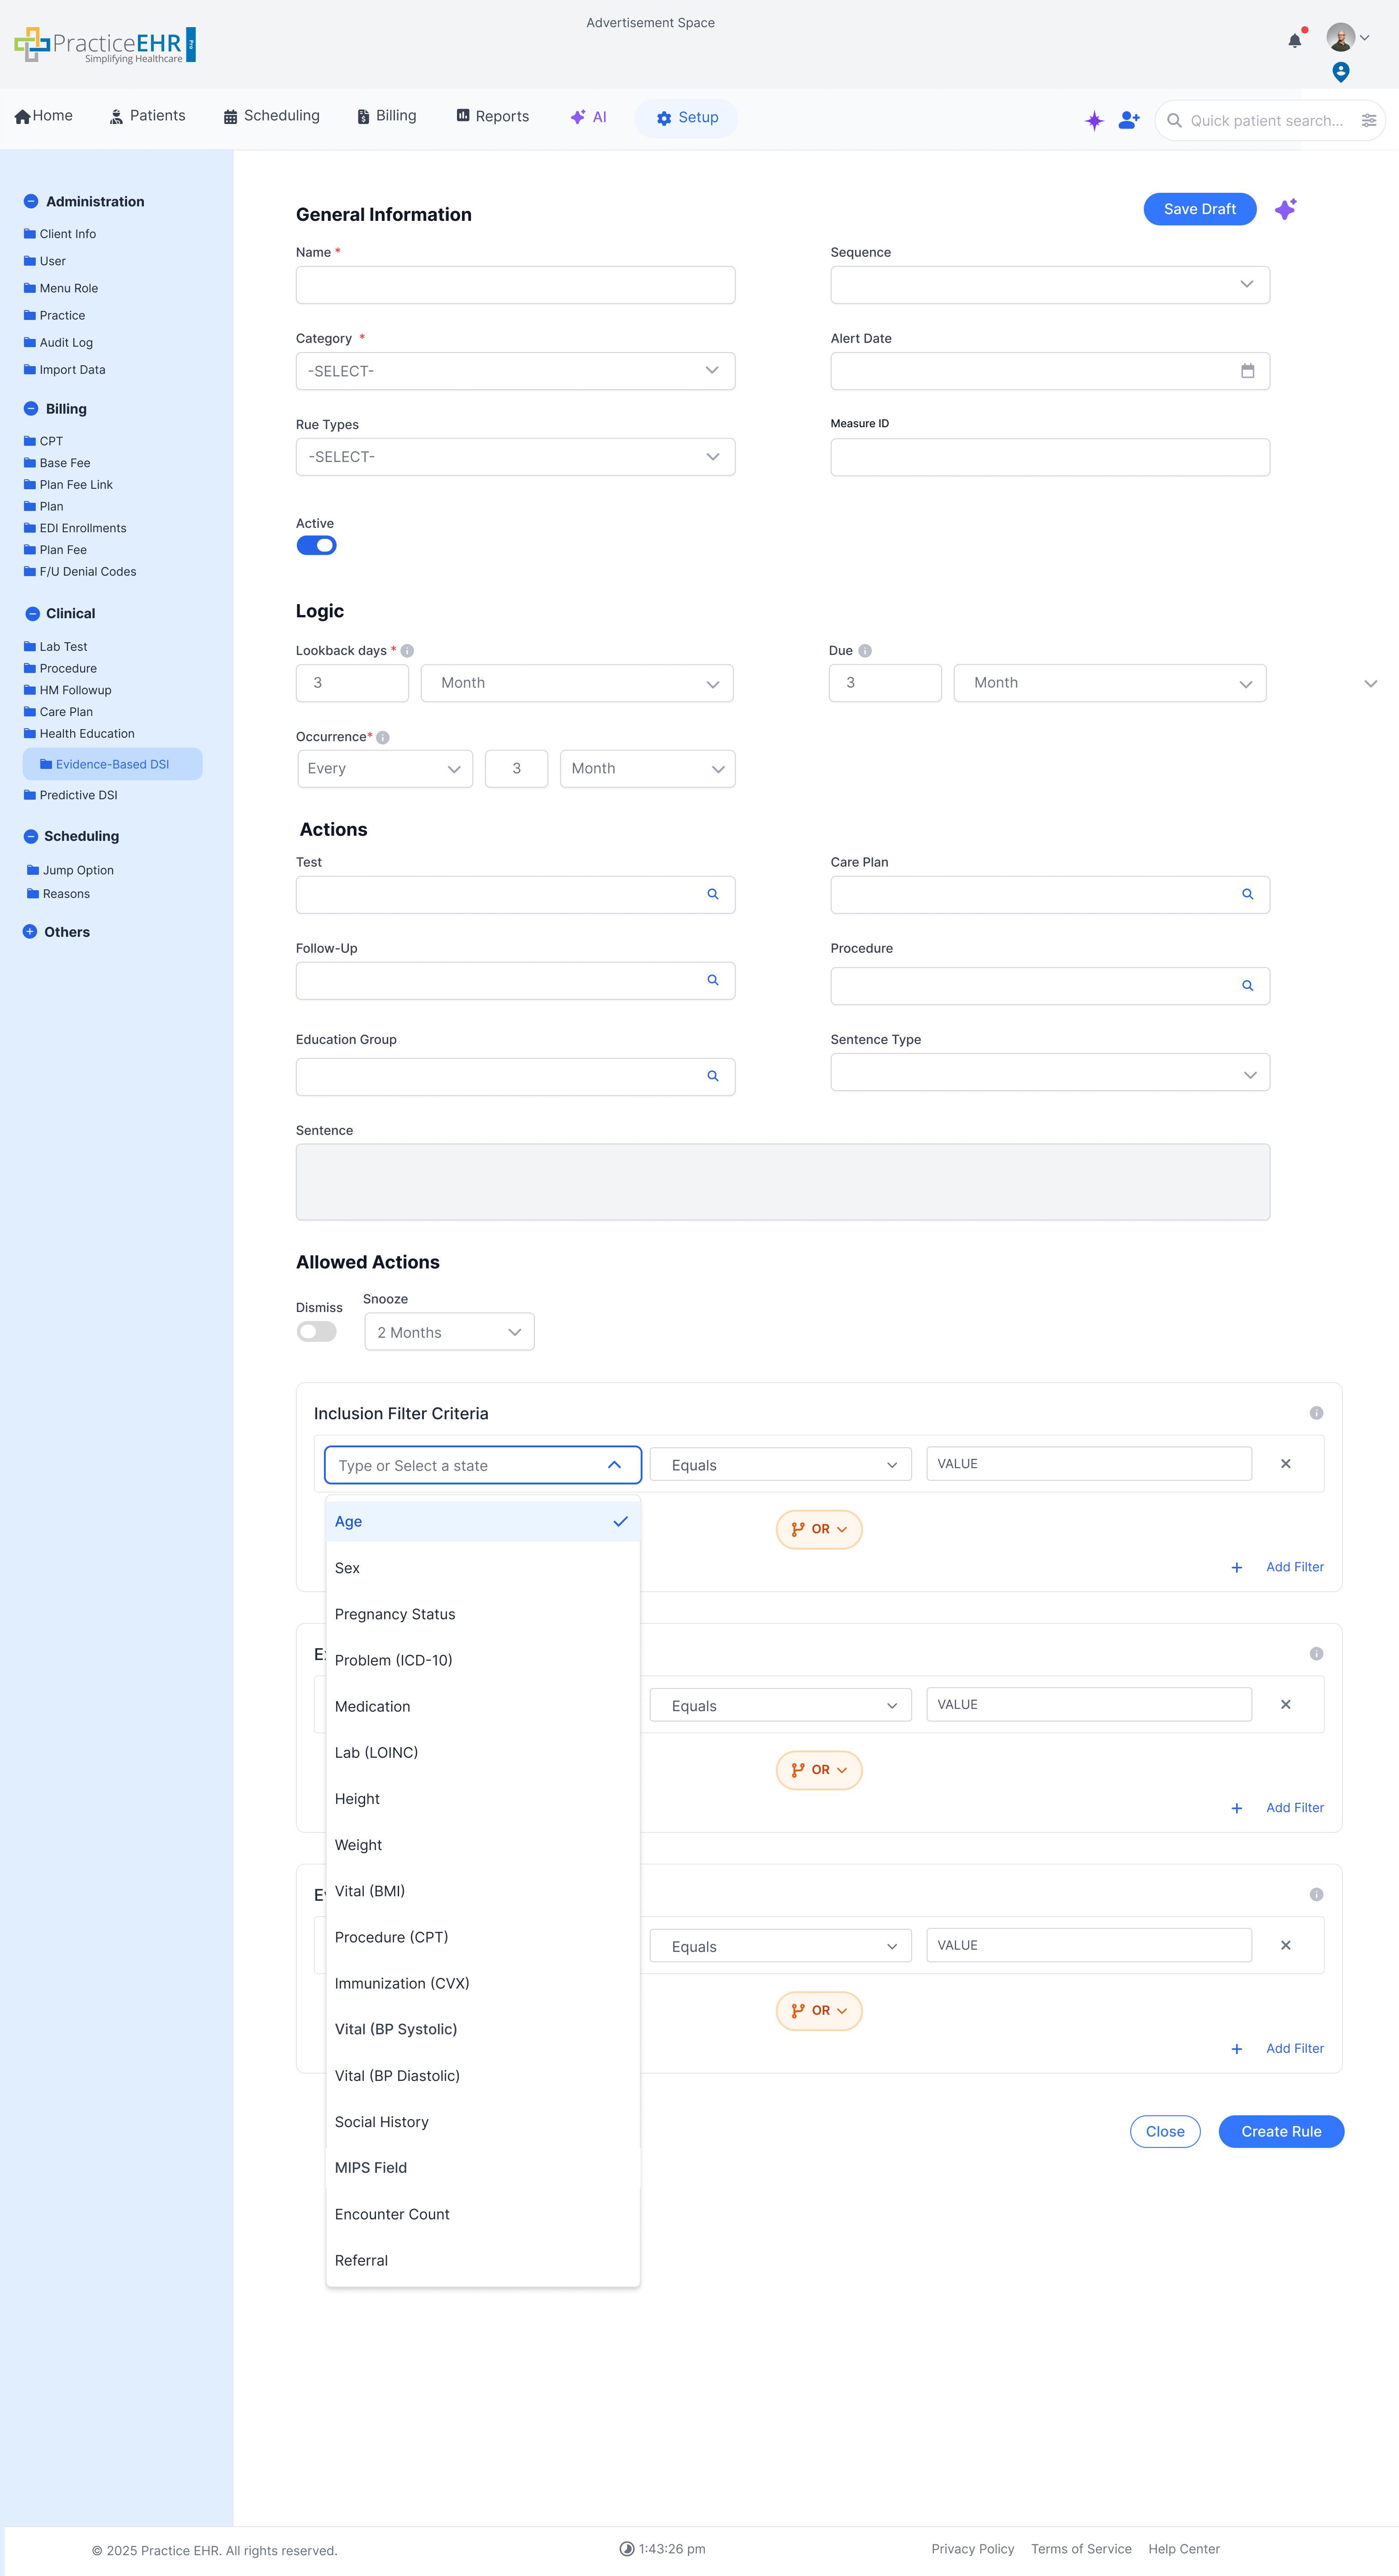Image resolution: width=1399 pixels, height=2576 pixels.
Task: Click the AI sparkle icon beside Save Draft
Action: [1286, 209]
